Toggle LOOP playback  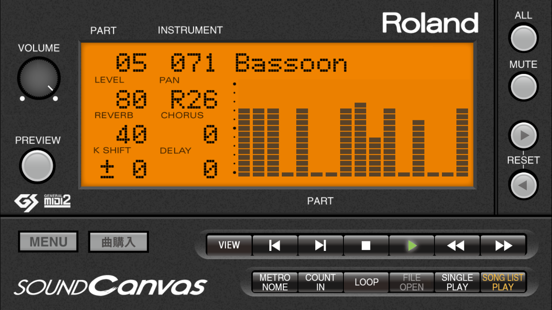[366, 282]
